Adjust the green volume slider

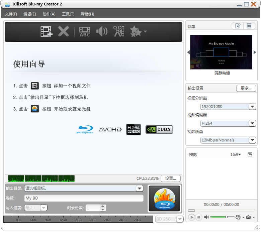pyautogui.click(x=222, y=217)
